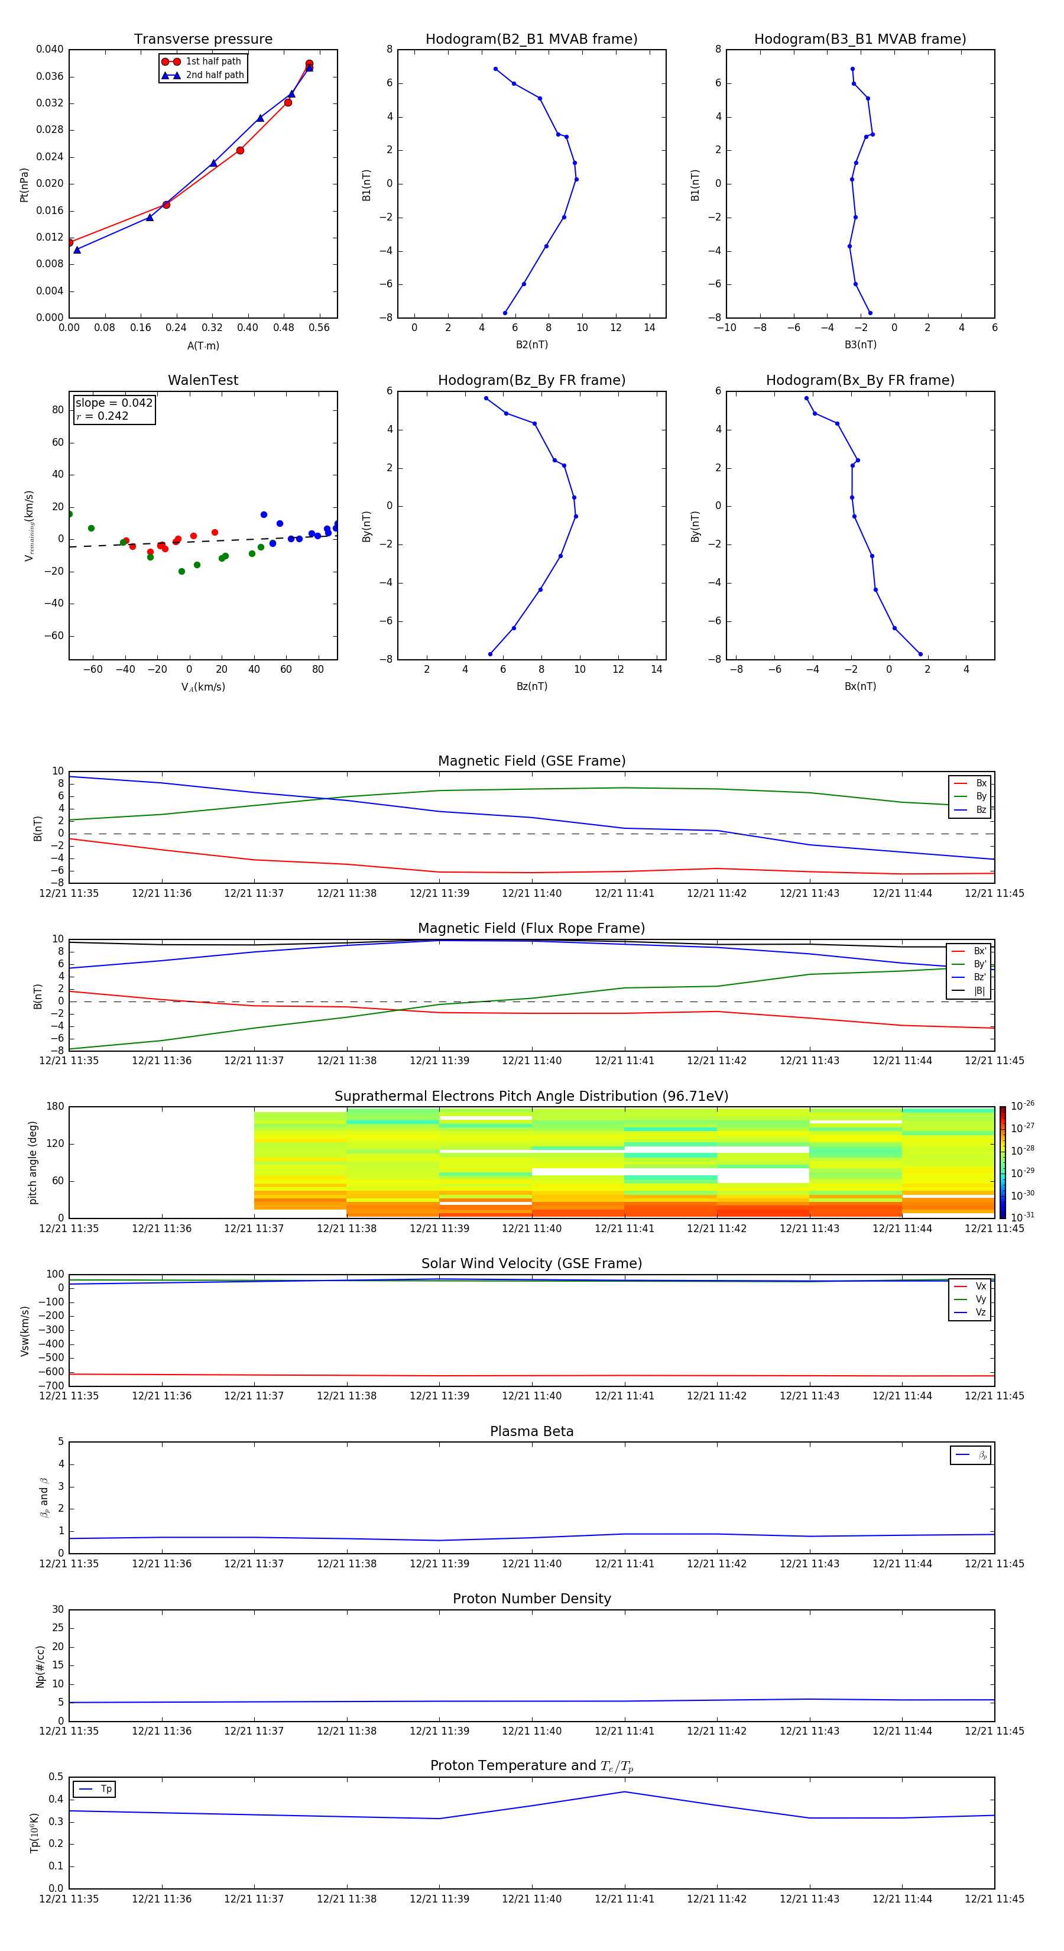Click 'B3(nT)' x-axis label
This screenshot has width=1064, height=1951.
(860, 345)
